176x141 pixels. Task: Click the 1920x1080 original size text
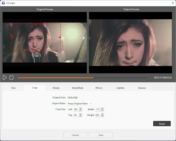tap(72, 98)
